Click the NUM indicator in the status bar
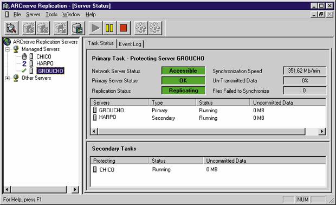This screenshot has width=336, height=205. point(303,200)
